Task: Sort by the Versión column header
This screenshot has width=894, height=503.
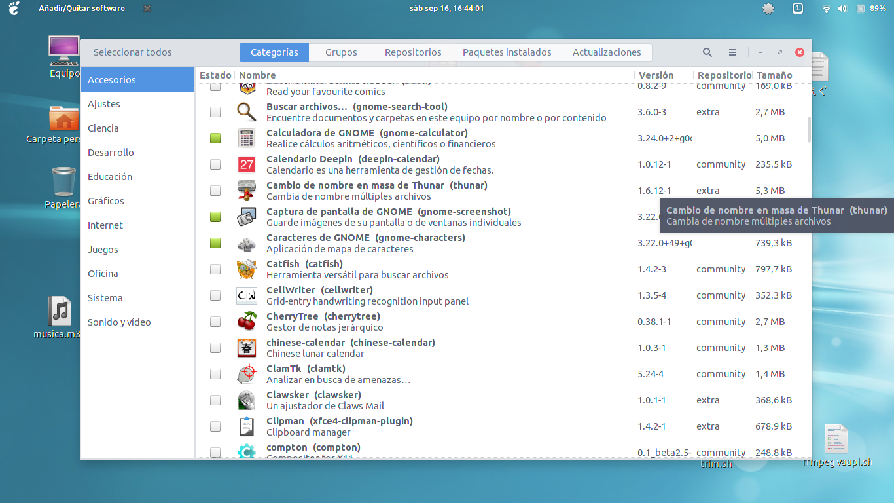Action: point(664,75)
